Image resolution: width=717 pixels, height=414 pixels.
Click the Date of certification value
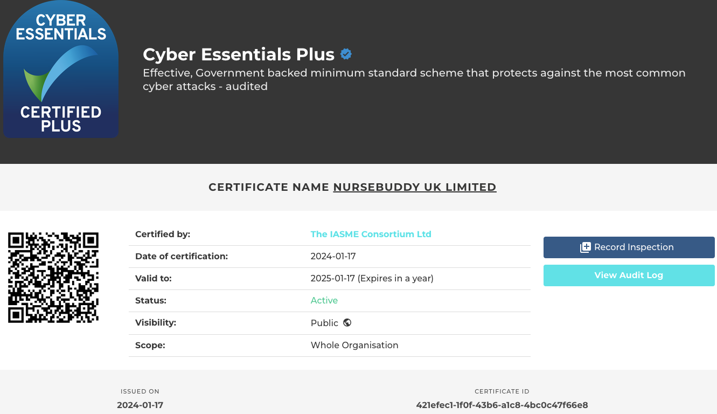[x=333, y=256]
